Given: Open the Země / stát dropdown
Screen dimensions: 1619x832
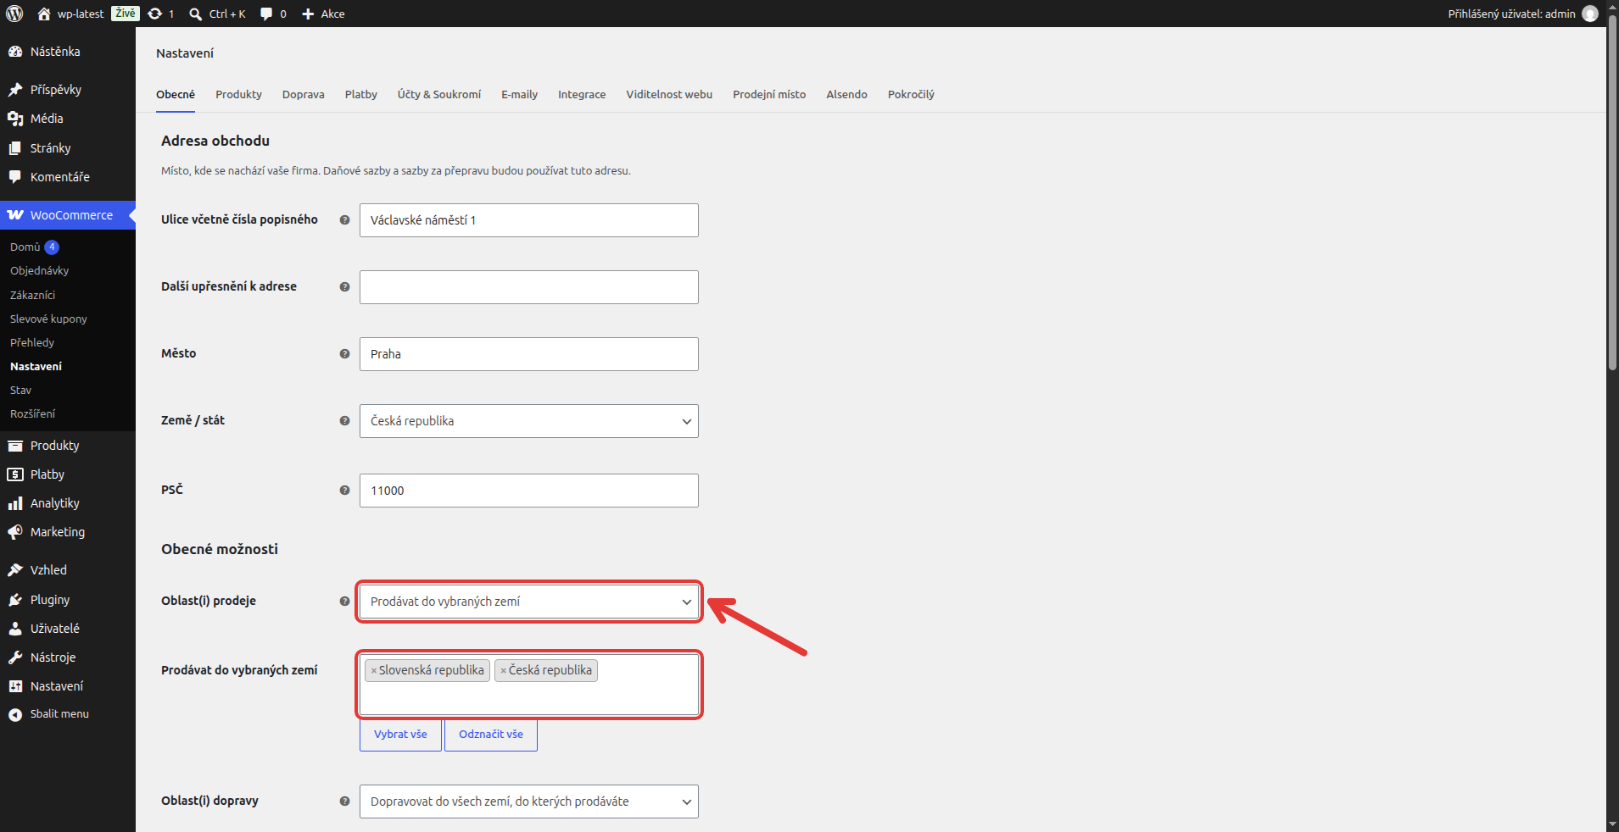Looking at the screenshot, I should click(x=529, y=421).
